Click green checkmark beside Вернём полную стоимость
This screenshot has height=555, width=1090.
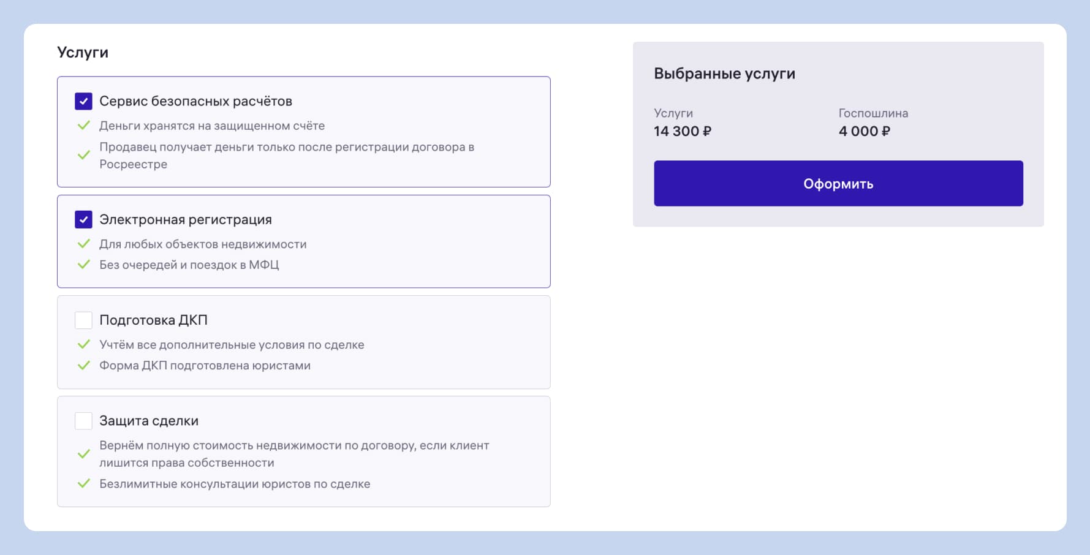(x=84, y=454)
